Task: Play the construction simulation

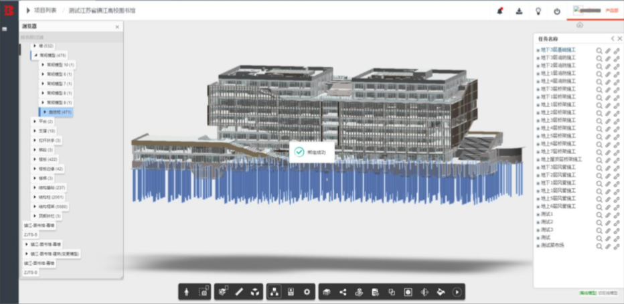Action: pyautogui.click(x=457, y=293)
